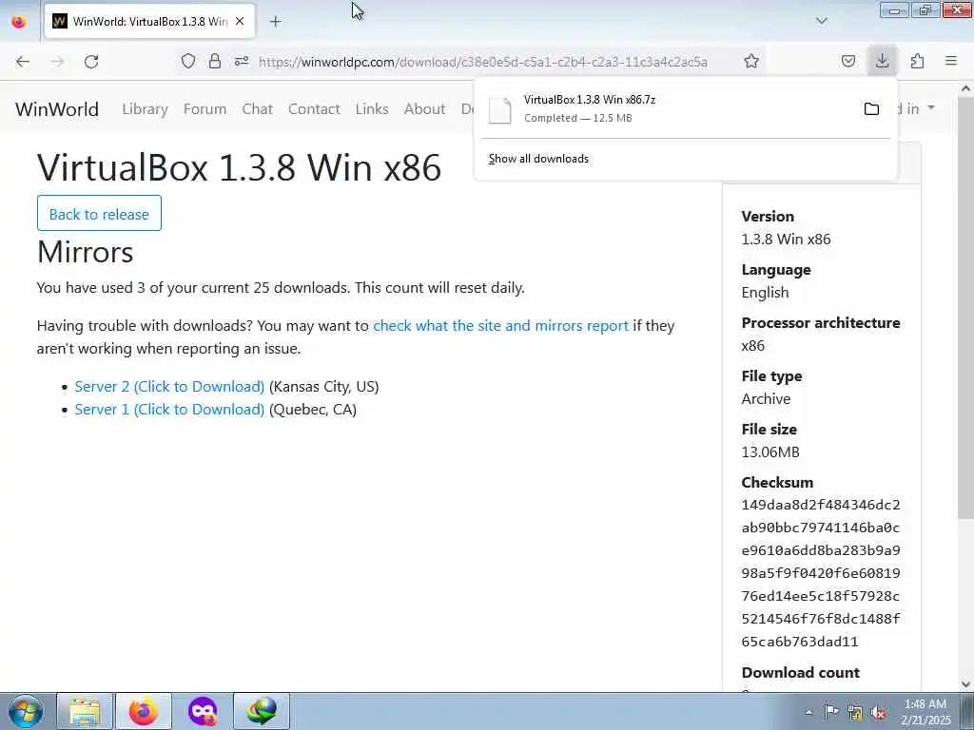
Task: Select the WinWorld VirtualBox browser tab
Action: [149, 21]
